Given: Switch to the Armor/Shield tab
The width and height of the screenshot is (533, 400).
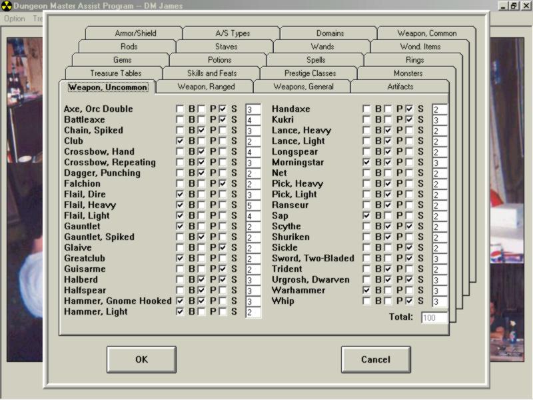Looking at the screenshot, I should tap(135, 33).
